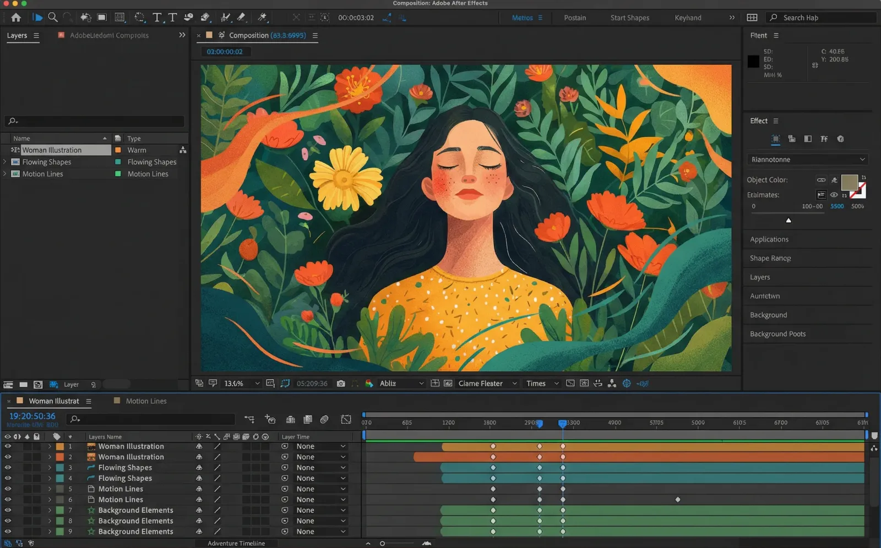Click the Applications button in right panel
This screenshot has height=548, width=881.
[x=769, y=239]
